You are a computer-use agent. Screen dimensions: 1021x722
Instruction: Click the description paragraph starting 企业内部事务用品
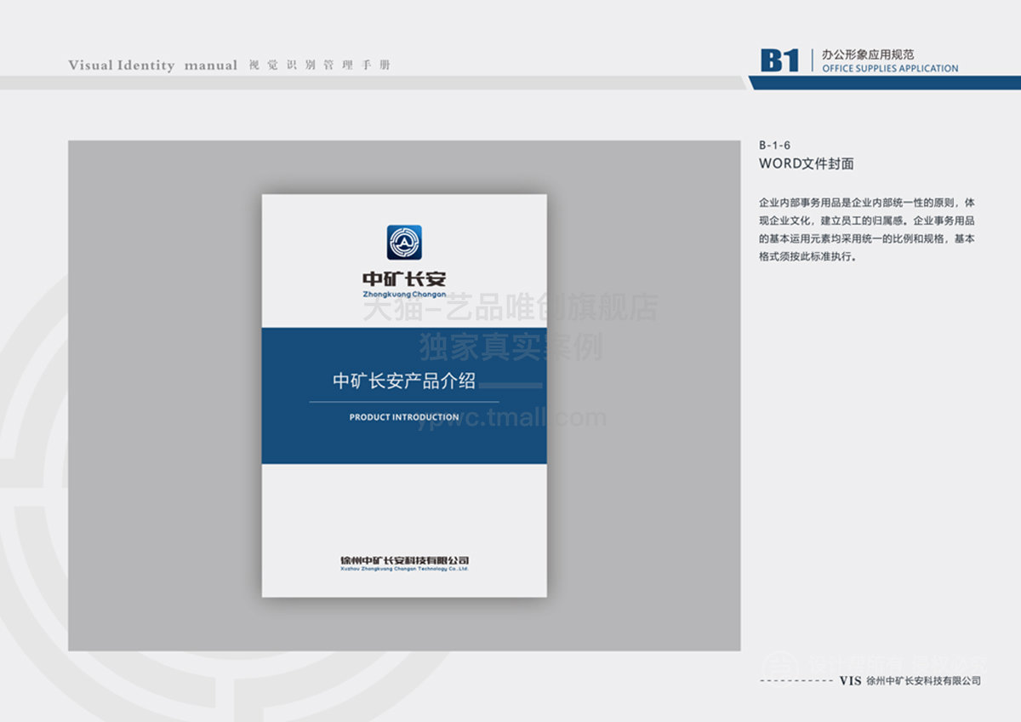coord(867,230)
